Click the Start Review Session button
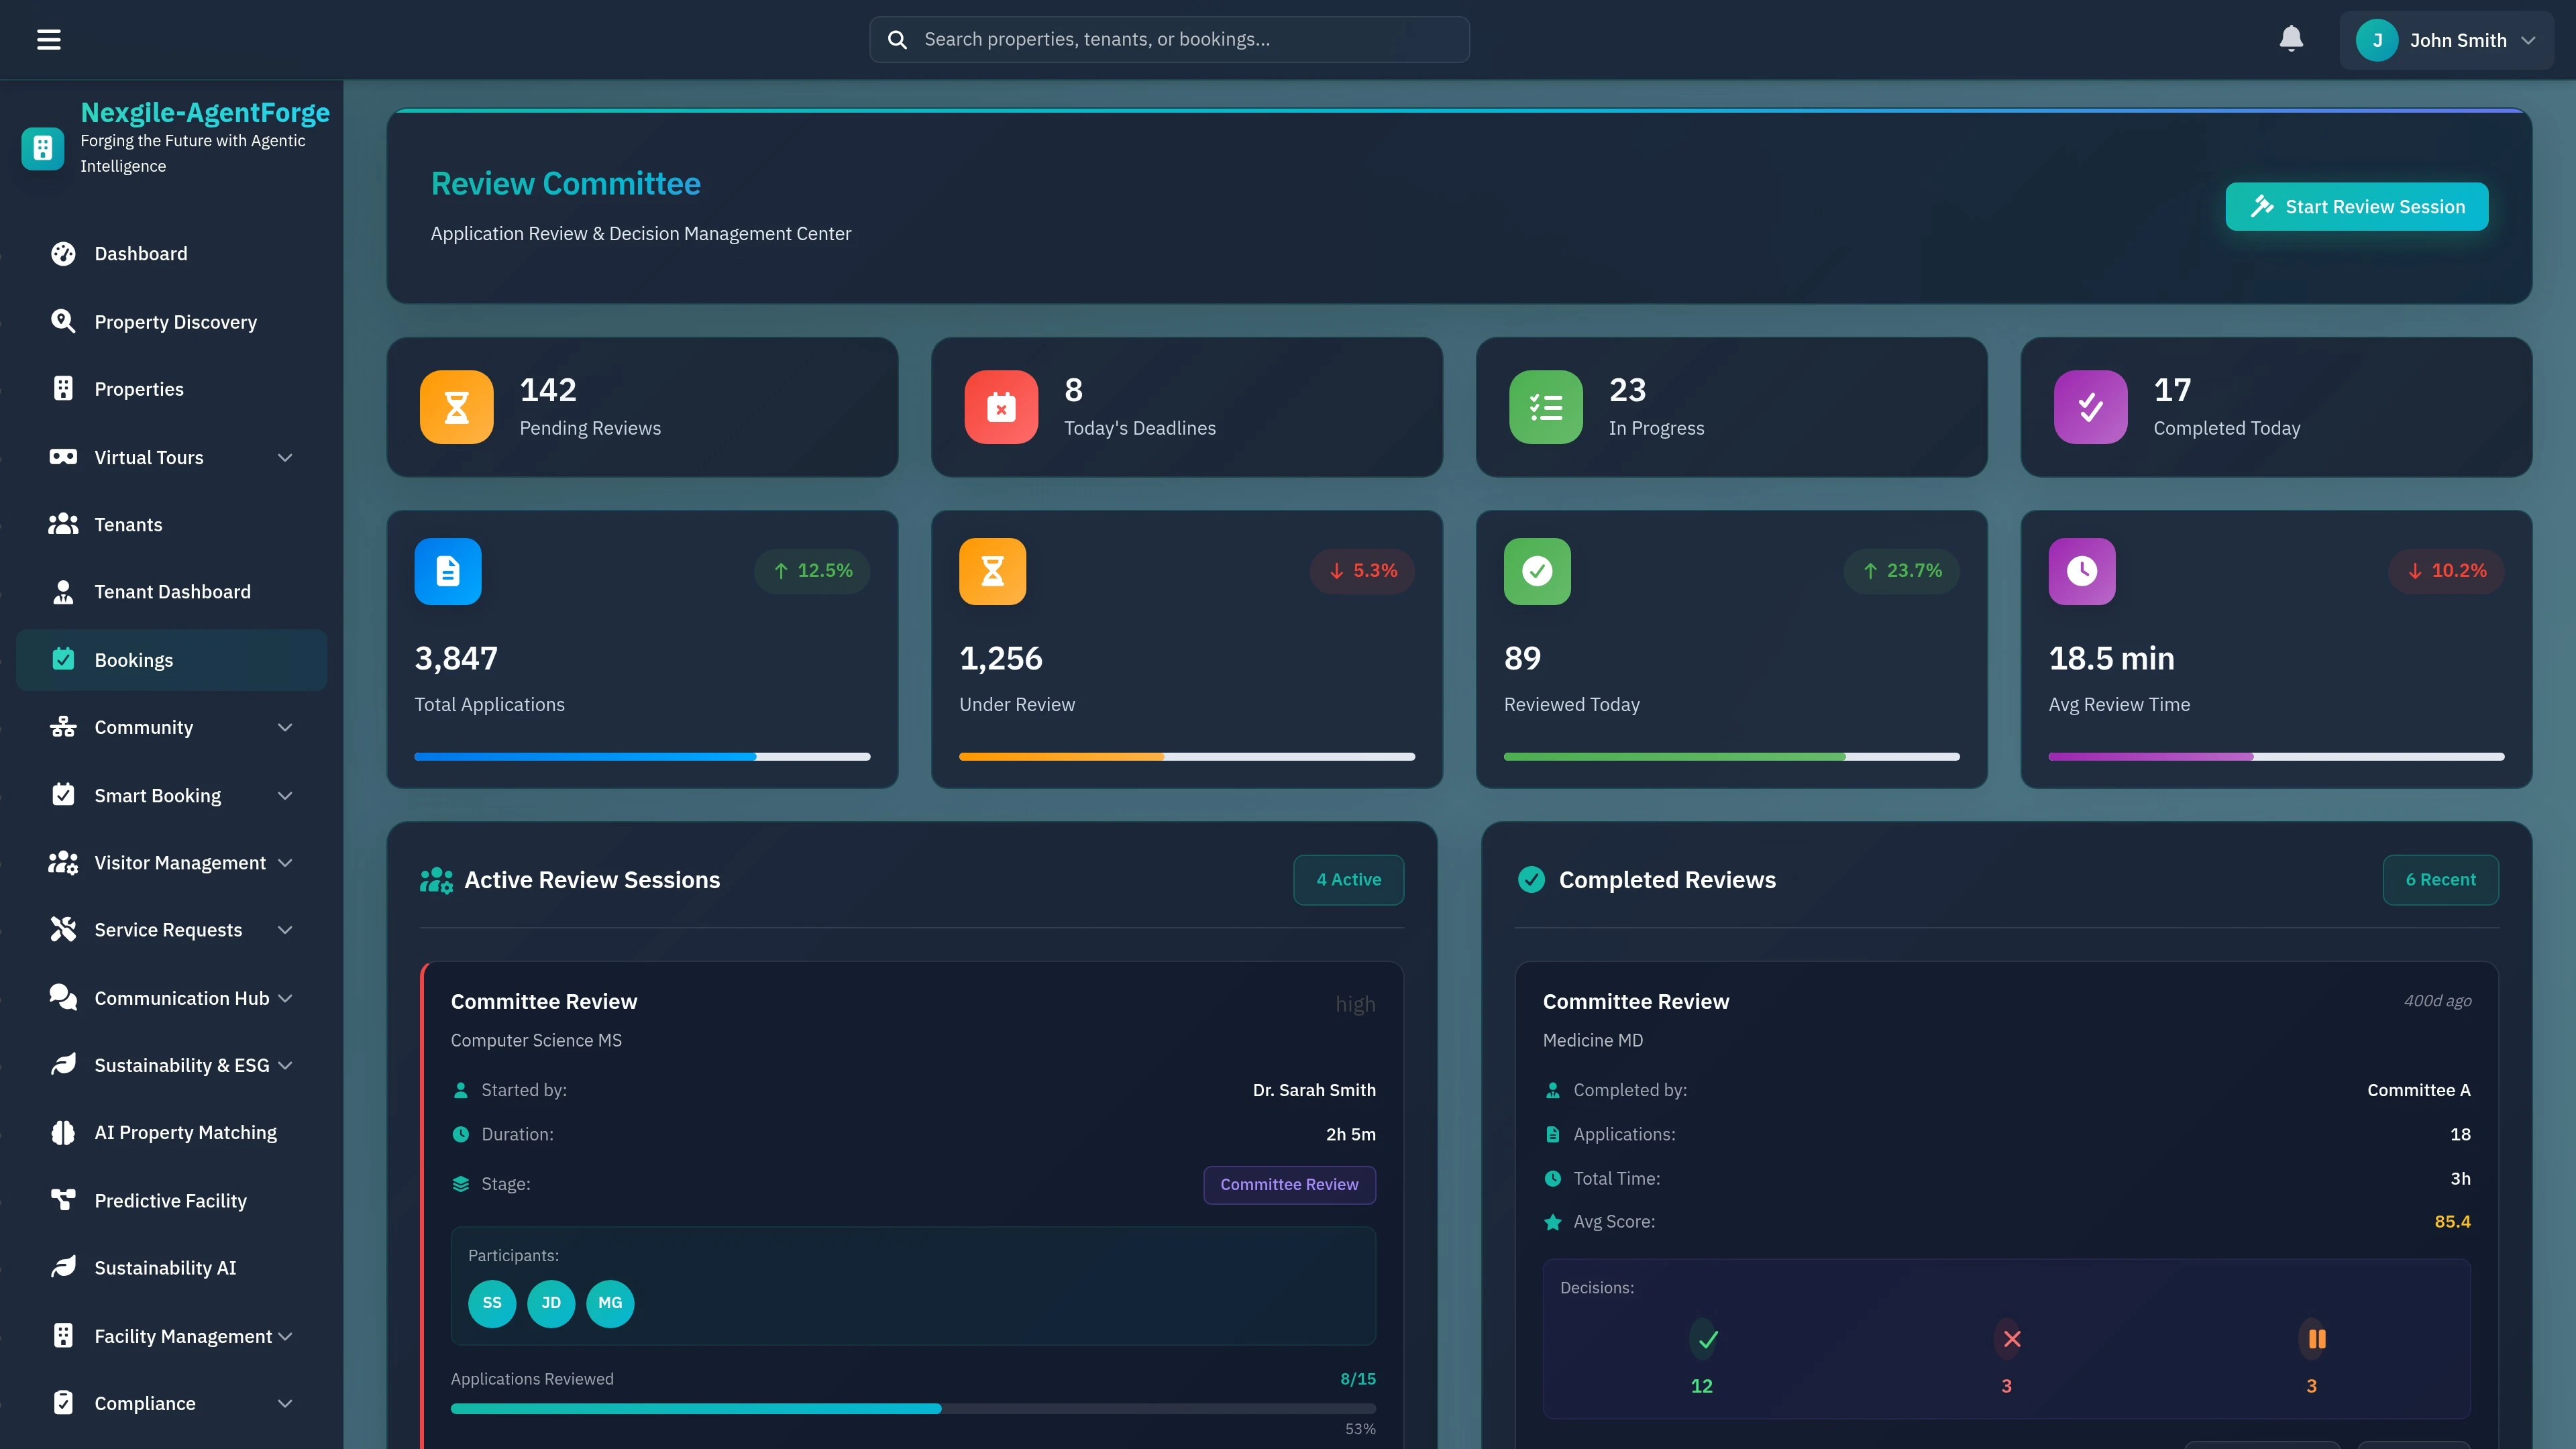Image resolution: width=2576 pixels, height=1449 pixels. 2356,206
